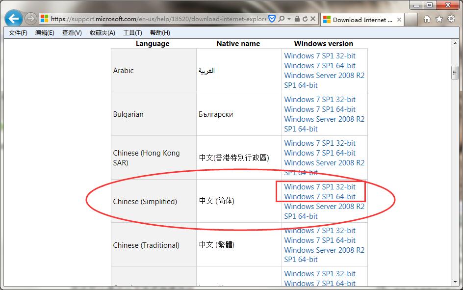Click Chinese Simplified Windows 7 64-bit link
This screenshot has width=463, height=290.
tap(320, 197)
